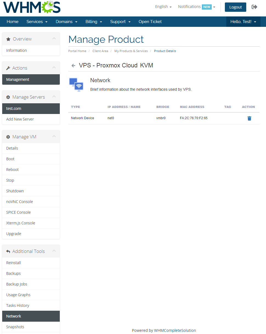266x334 pixels.
Task: Click the NEW notifications badge
Action: click(207, 7)
